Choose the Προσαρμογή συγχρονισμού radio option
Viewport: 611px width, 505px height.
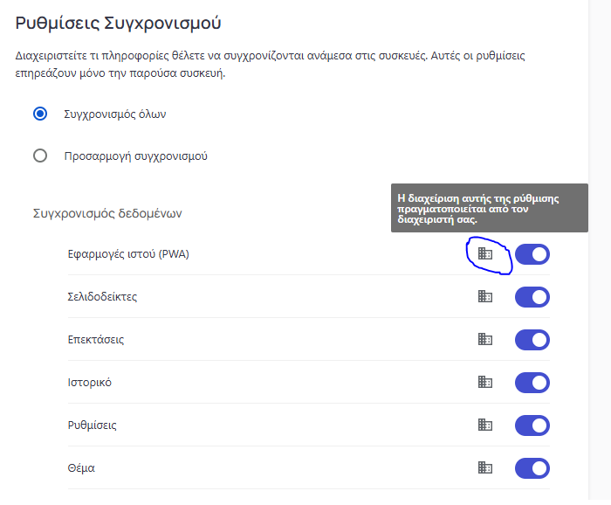click(40, 156)
